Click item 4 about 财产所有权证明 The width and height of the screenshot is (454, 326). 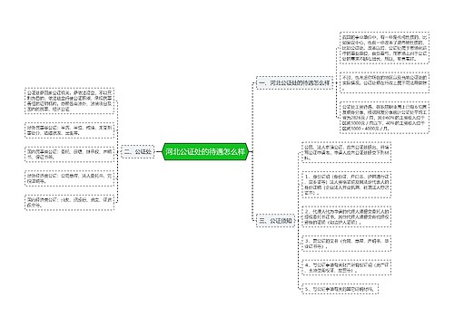coord(347,267)
